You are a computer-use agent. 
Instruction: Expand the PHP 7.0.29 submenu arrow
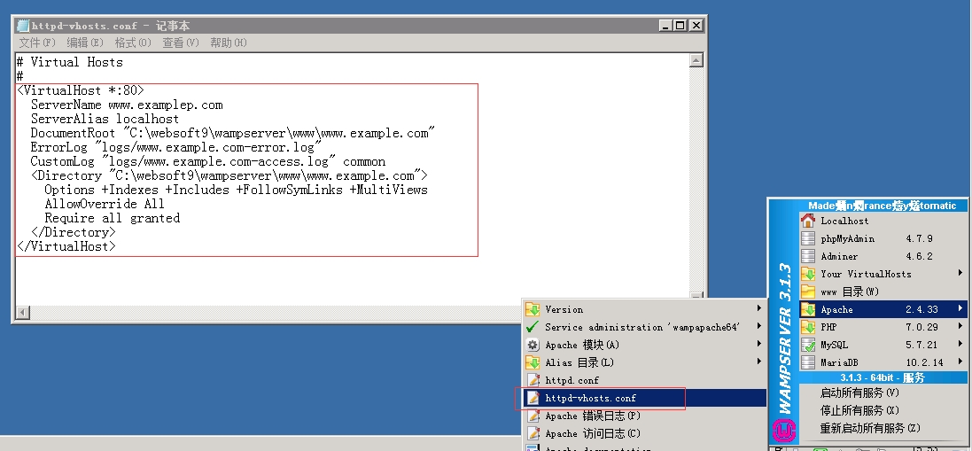click(960, 326)
